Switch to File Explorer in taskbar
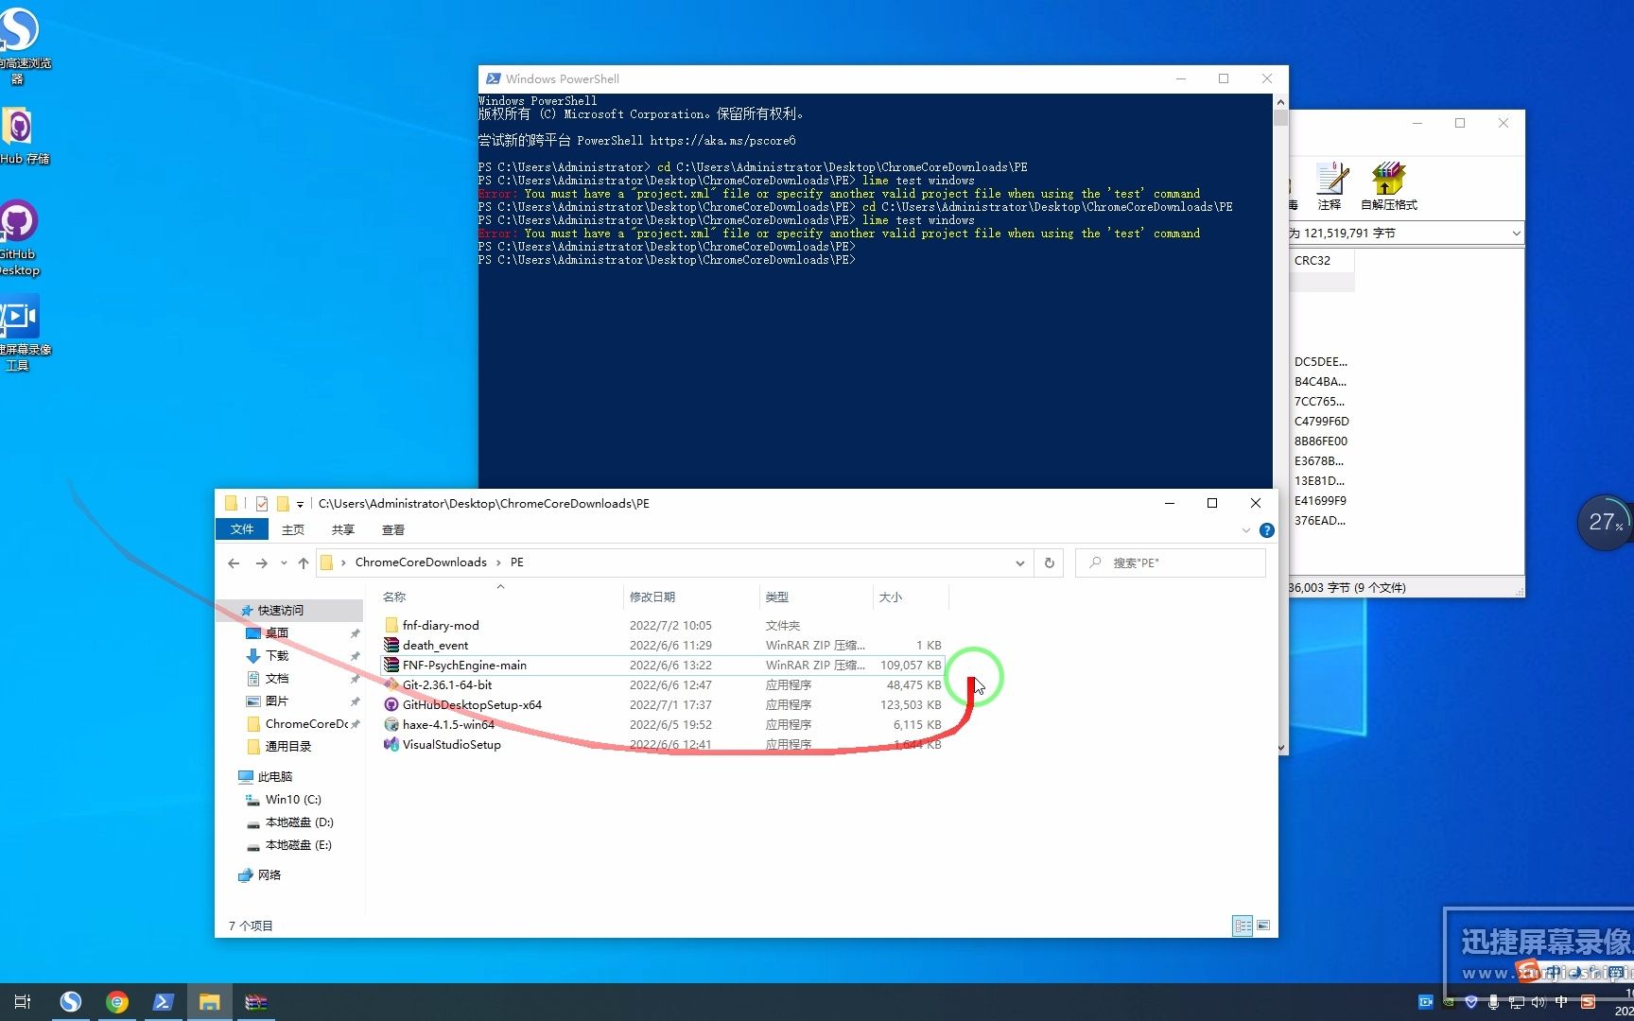The height and width of the screenshot is (1021, 1634). [209, 1002]
